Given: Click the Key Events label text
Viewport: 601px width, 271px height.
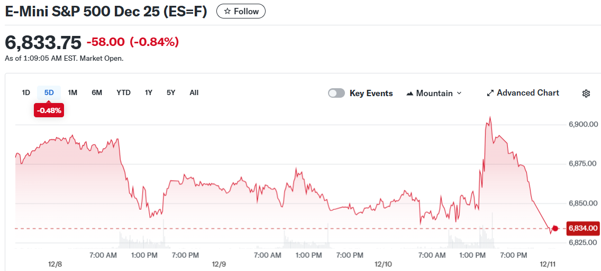Looking at the screenshot, I should click(x=371, y=94).
